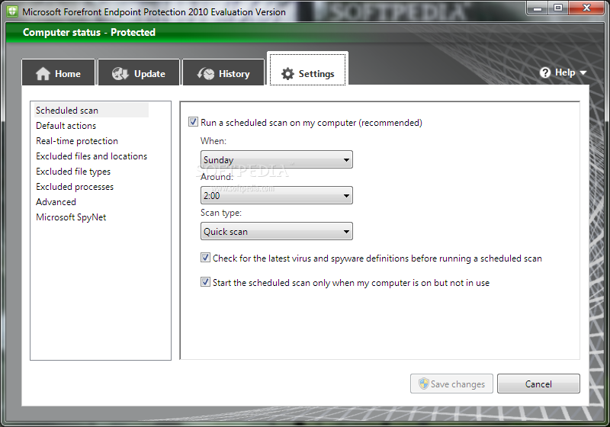
Task: Select the Settings tab
Action: tap(307, 69)
